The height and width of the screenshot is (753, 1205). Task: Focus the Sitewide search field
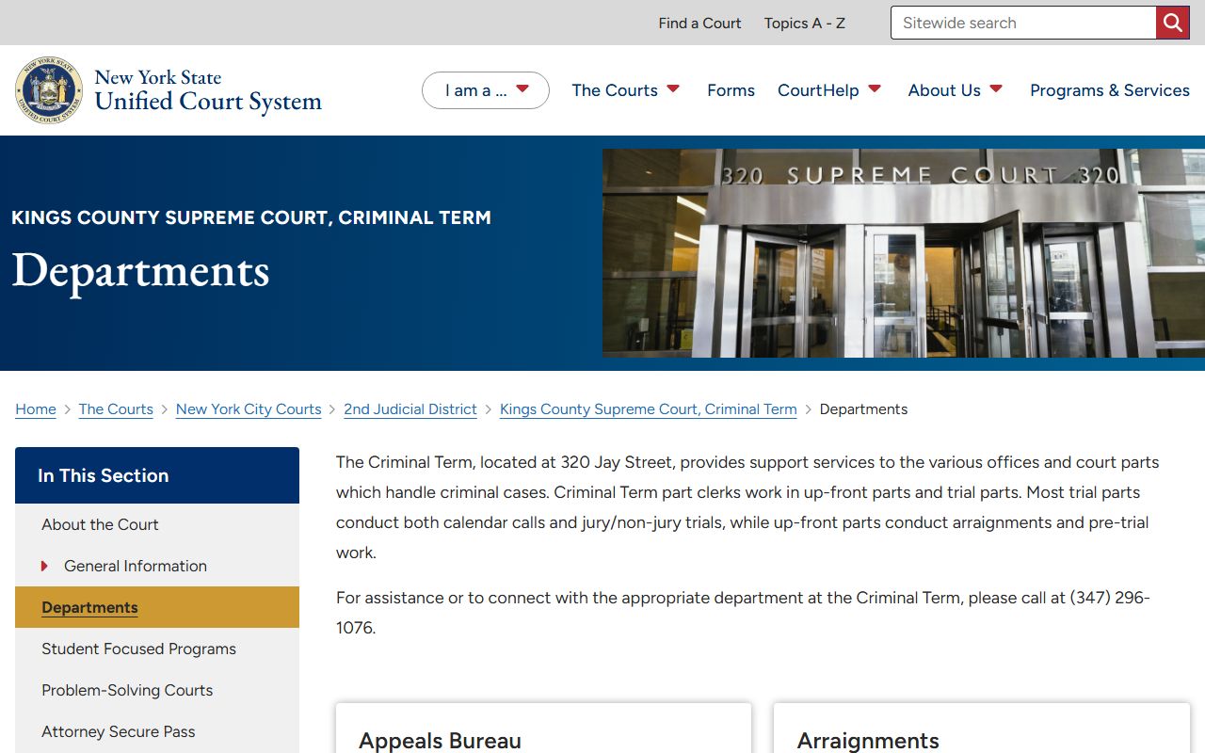(1023, 23)
